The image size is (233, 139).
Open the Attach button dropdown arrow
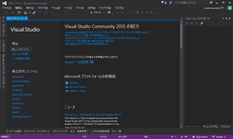104,13
